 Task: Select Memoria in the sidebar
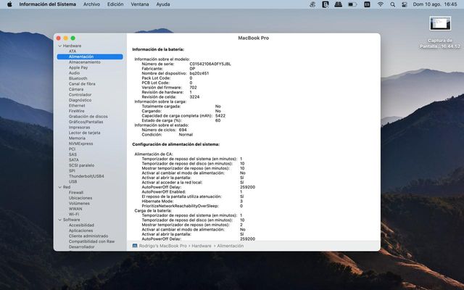point(77,138)
